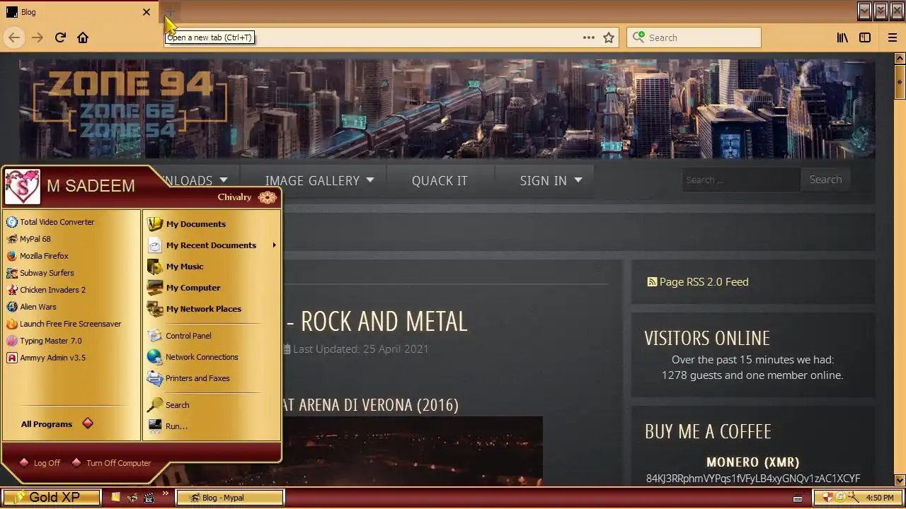Open My Documents folder
906x509 pixels.
pyautogui.click(x=187, y=224)
